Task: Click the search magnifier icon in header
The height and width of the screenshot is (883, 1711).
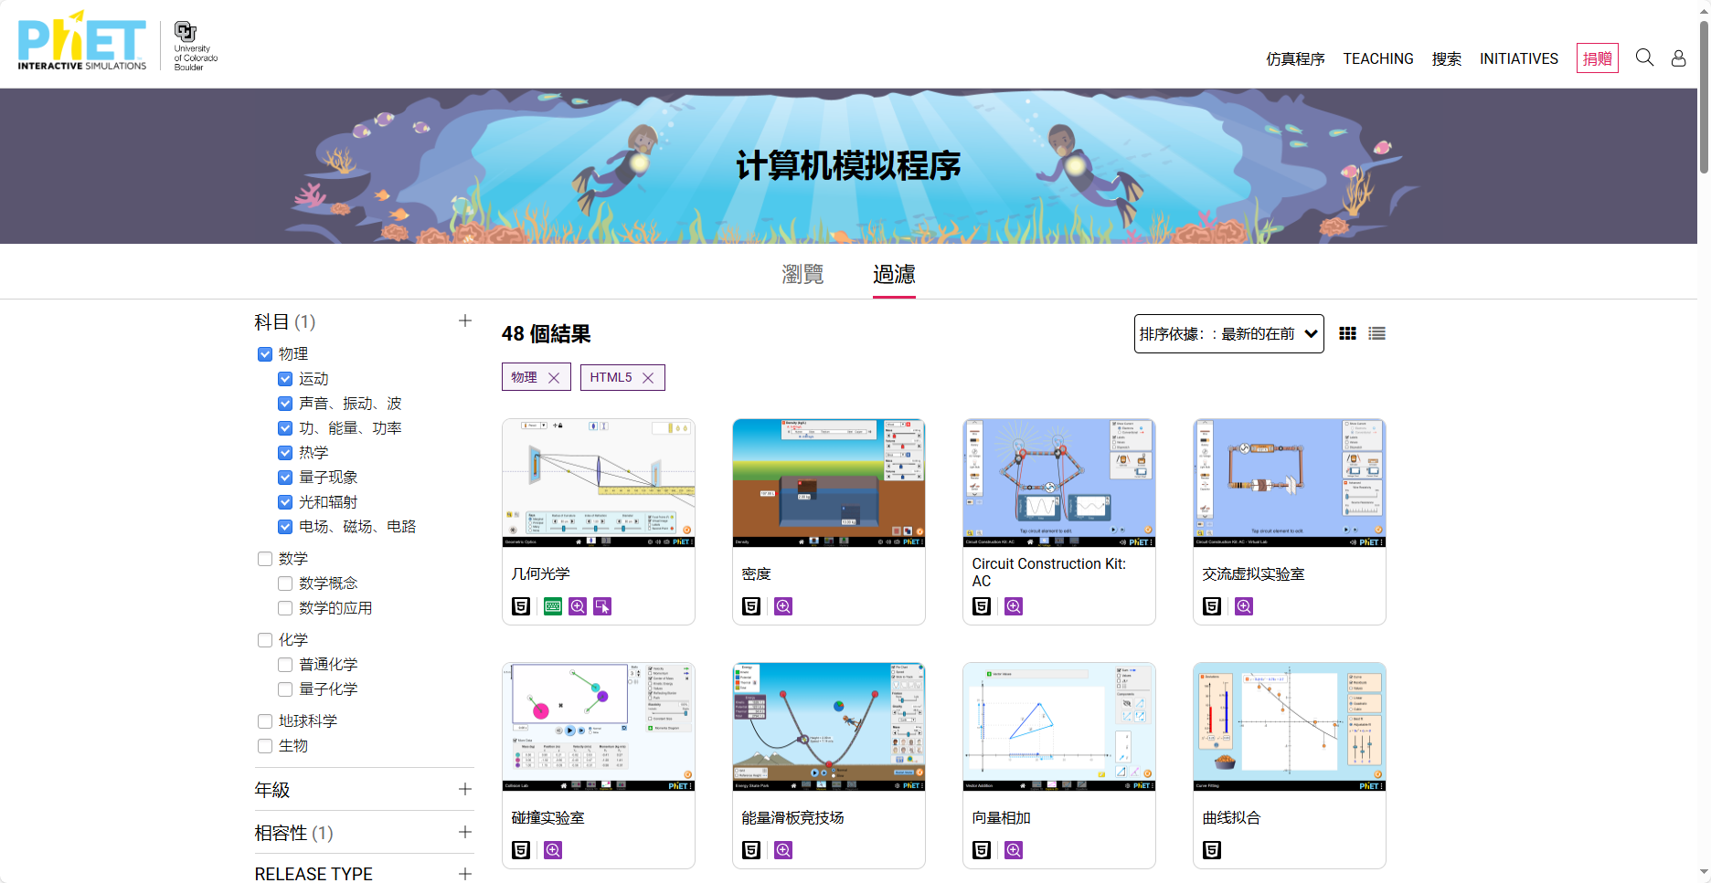Action: point(1644,58)
